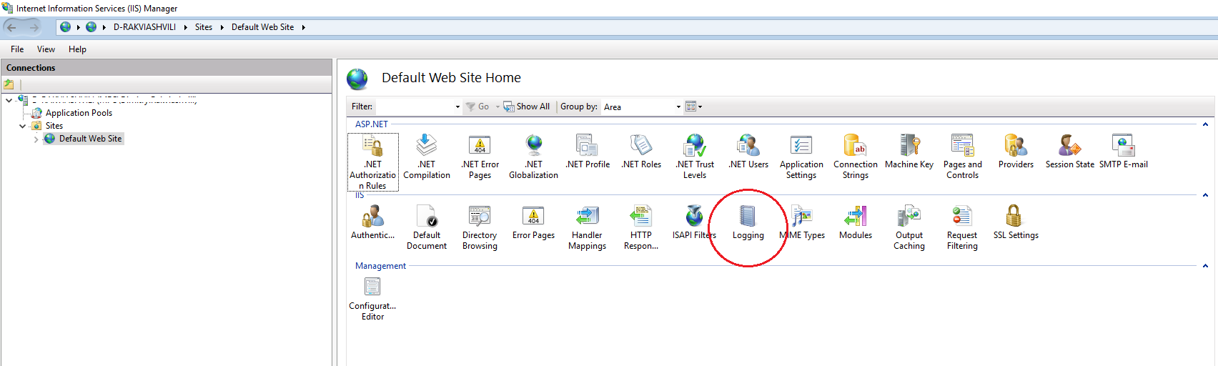Viewport: 1218px width, 366px height.
Task: Open SMTP E-mail feature
Action: coord(1123,152)
